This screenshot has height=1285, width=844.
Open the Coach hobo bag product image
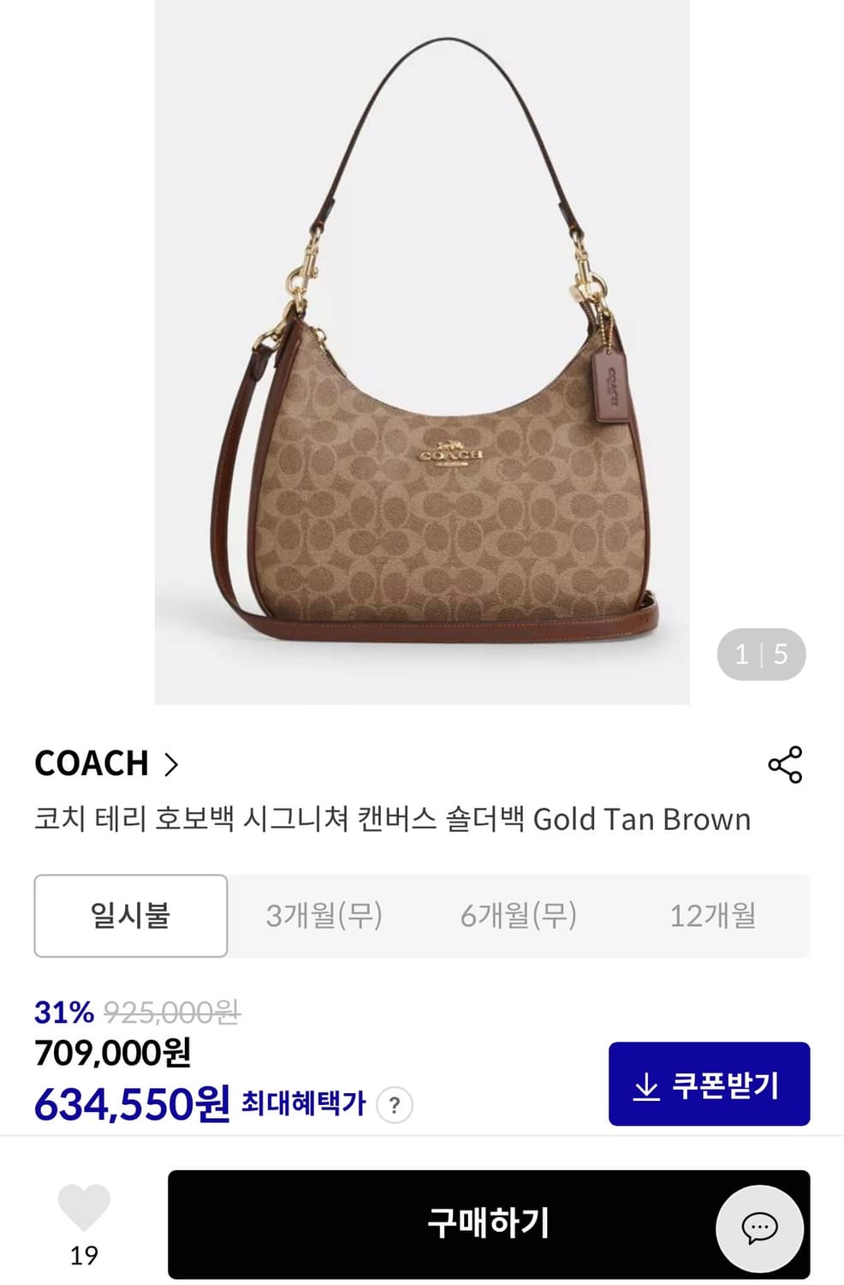click(422, 352)
